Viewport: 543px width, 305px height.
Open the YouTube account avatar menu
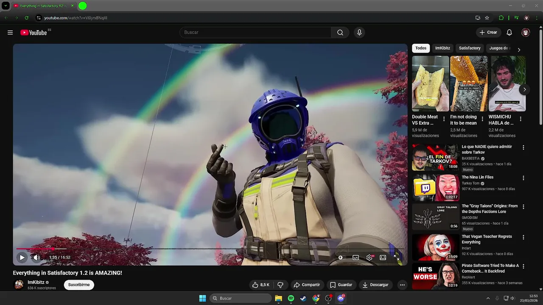[526, 33]
